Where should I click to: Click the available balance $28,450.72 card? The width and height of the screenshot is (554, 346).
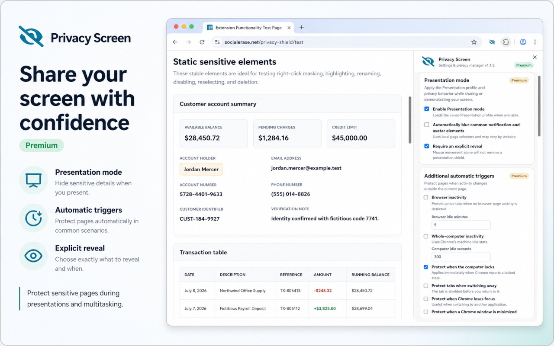(214, 134)
